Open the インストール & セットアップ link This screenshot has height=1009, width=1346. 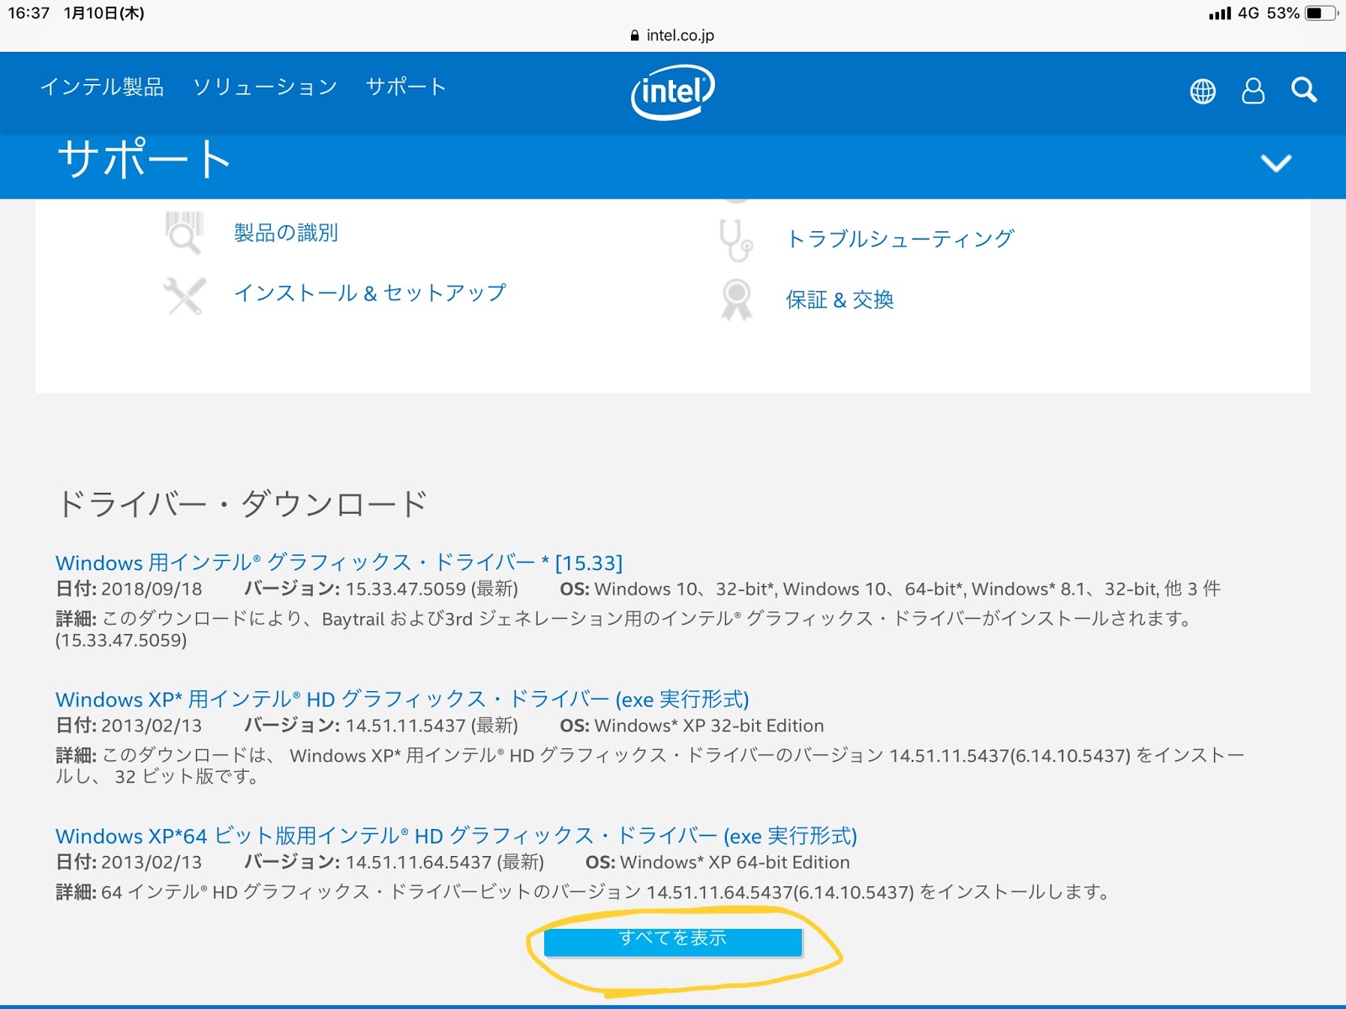[370, 293]
